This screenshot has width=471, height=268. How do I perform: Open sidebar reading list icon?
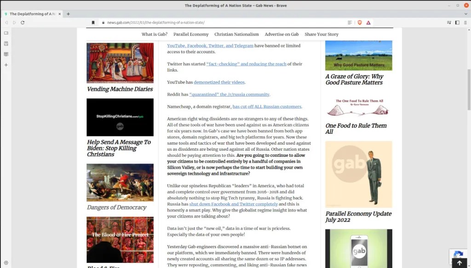tap(6, 54)
